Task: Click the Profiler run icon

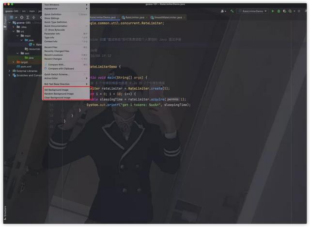Action: 290,11
